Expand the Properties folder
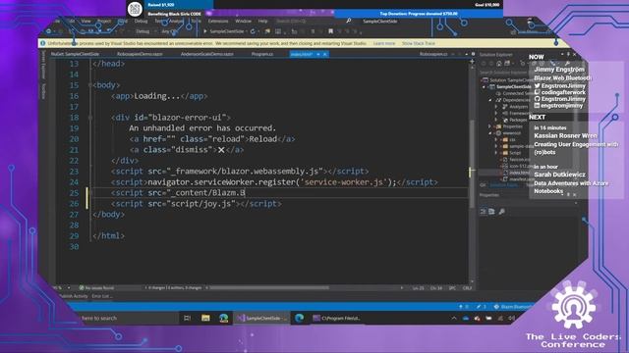Screen dimensions: 629x353 (x=490, y=126)
